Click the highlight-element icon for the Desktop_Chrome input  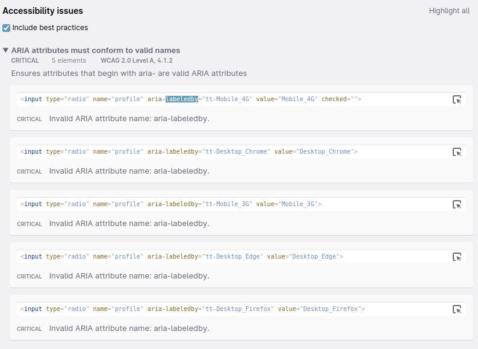[457, 152]
